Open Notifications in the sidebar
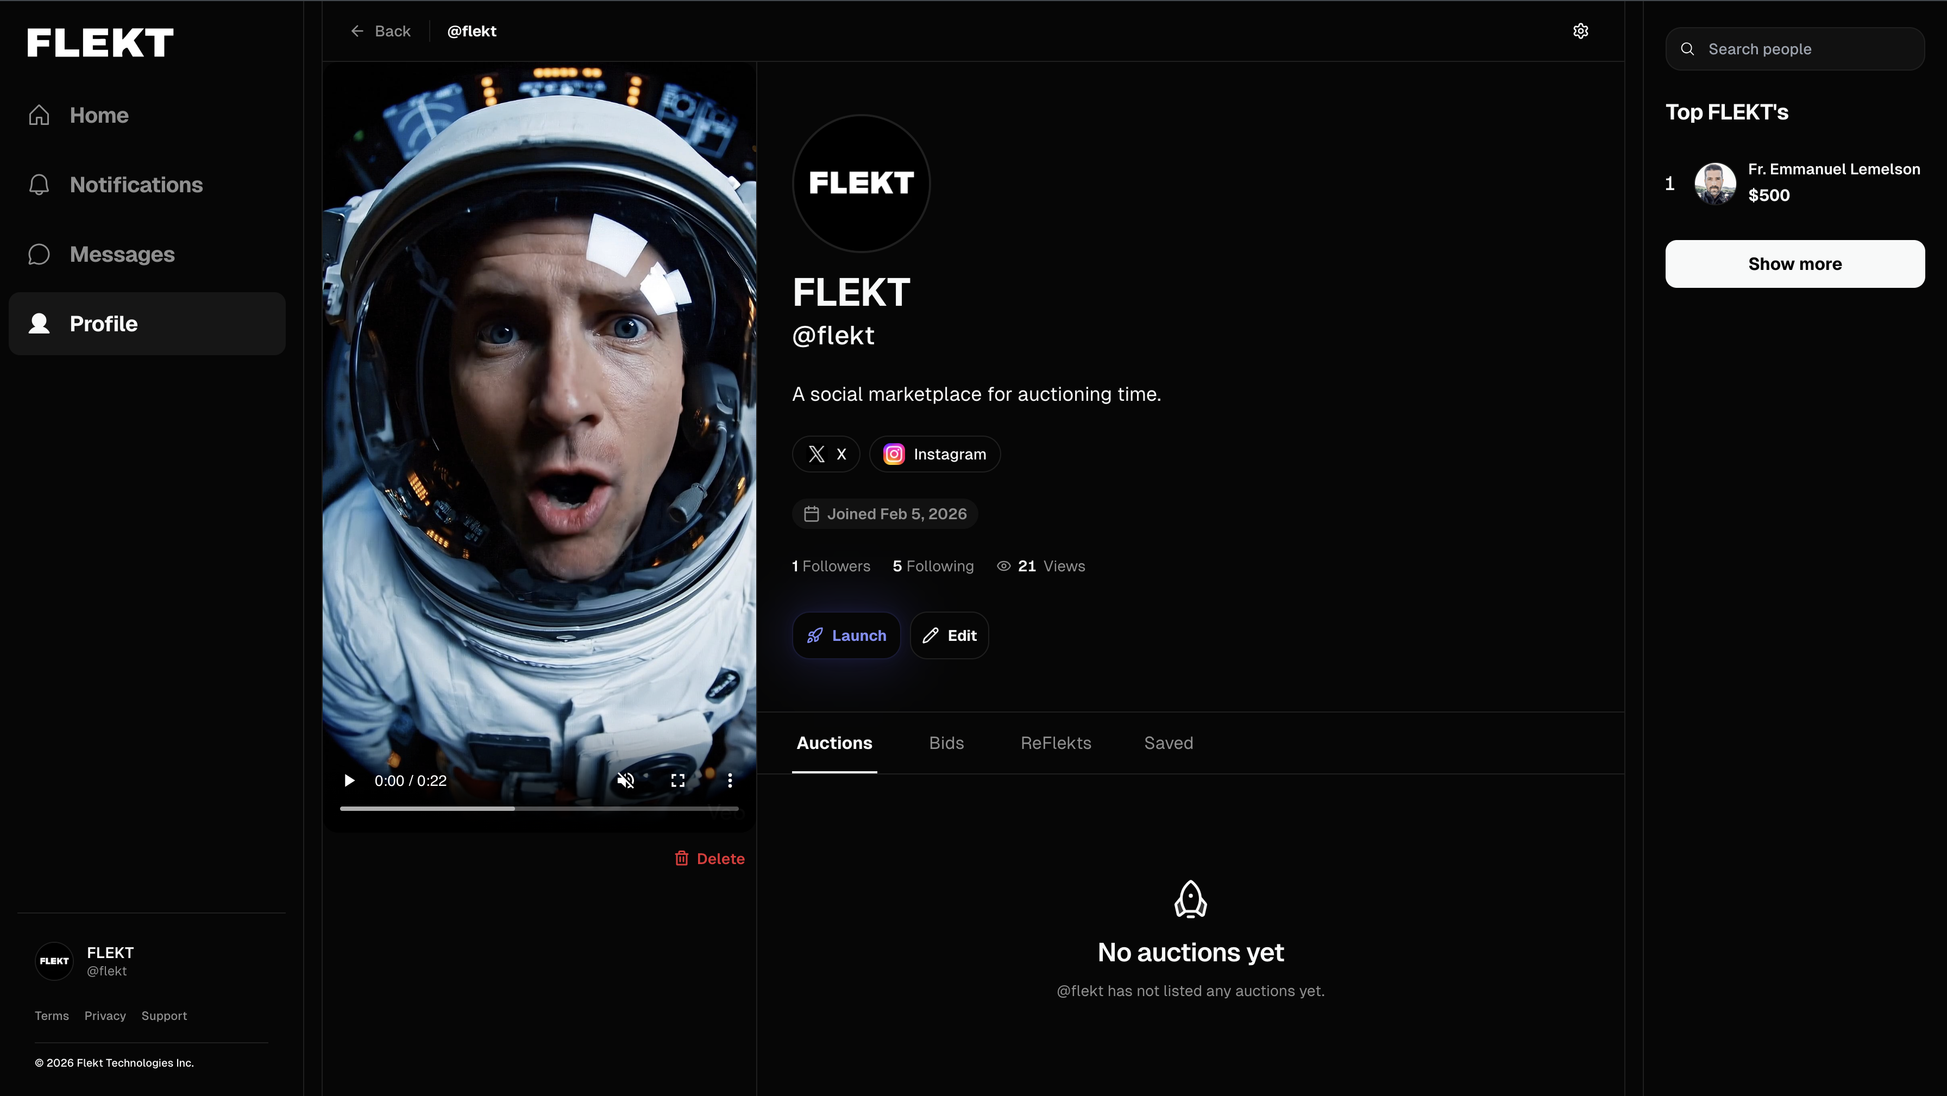 [x=136, y=185]
